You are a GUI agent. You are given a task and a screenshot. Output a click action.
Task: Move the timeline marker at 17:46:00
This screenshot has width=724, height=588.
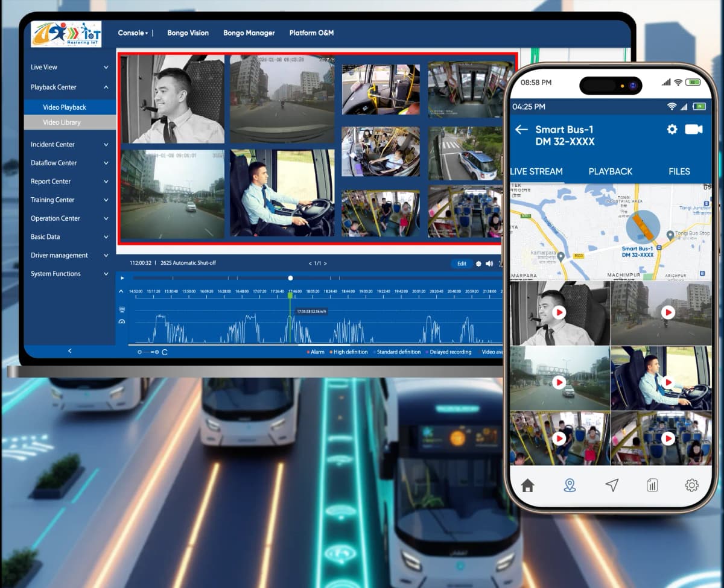point(290,295)
